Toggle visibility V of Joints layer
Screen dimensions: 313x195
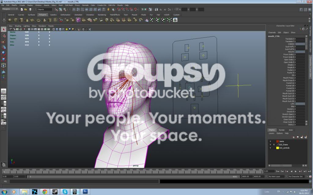[x=270, y=141]
